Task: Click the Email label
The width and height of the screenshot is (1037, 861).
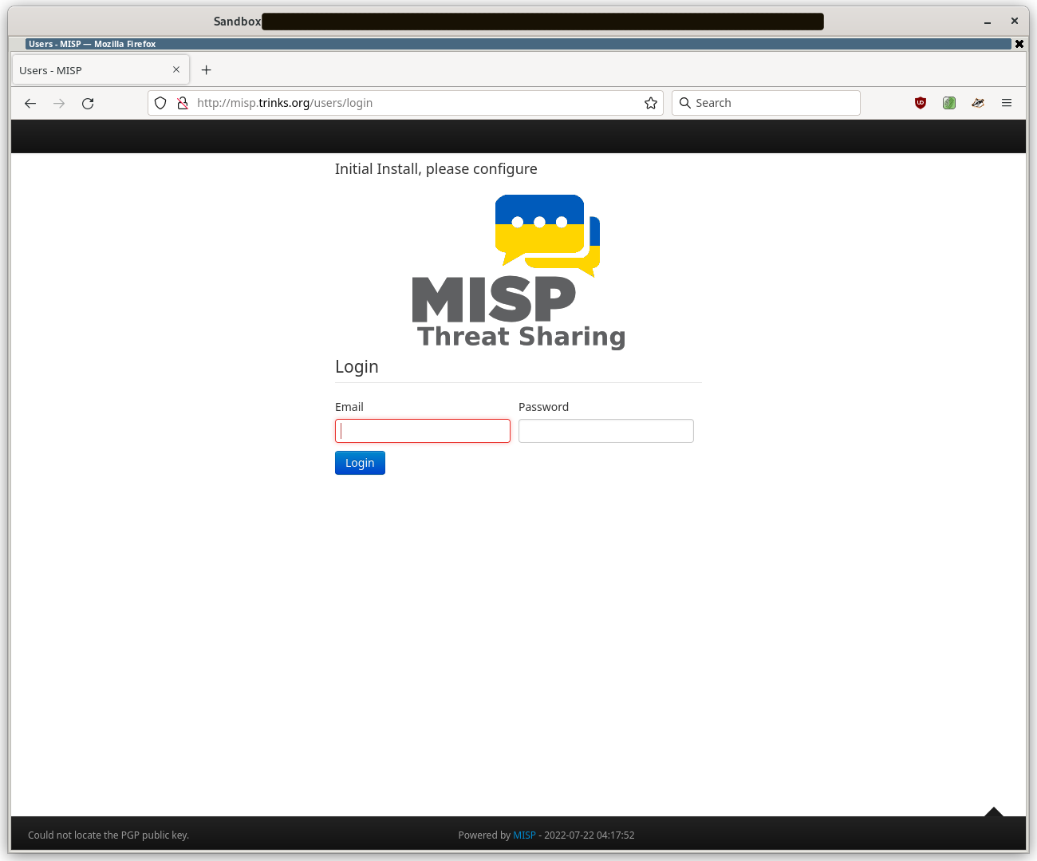Action: (x=349, y=407)
